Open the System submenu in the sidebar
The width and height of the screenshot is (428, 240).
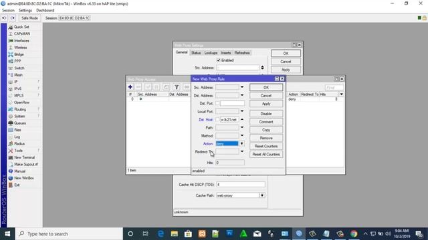[x=19, y=116]
